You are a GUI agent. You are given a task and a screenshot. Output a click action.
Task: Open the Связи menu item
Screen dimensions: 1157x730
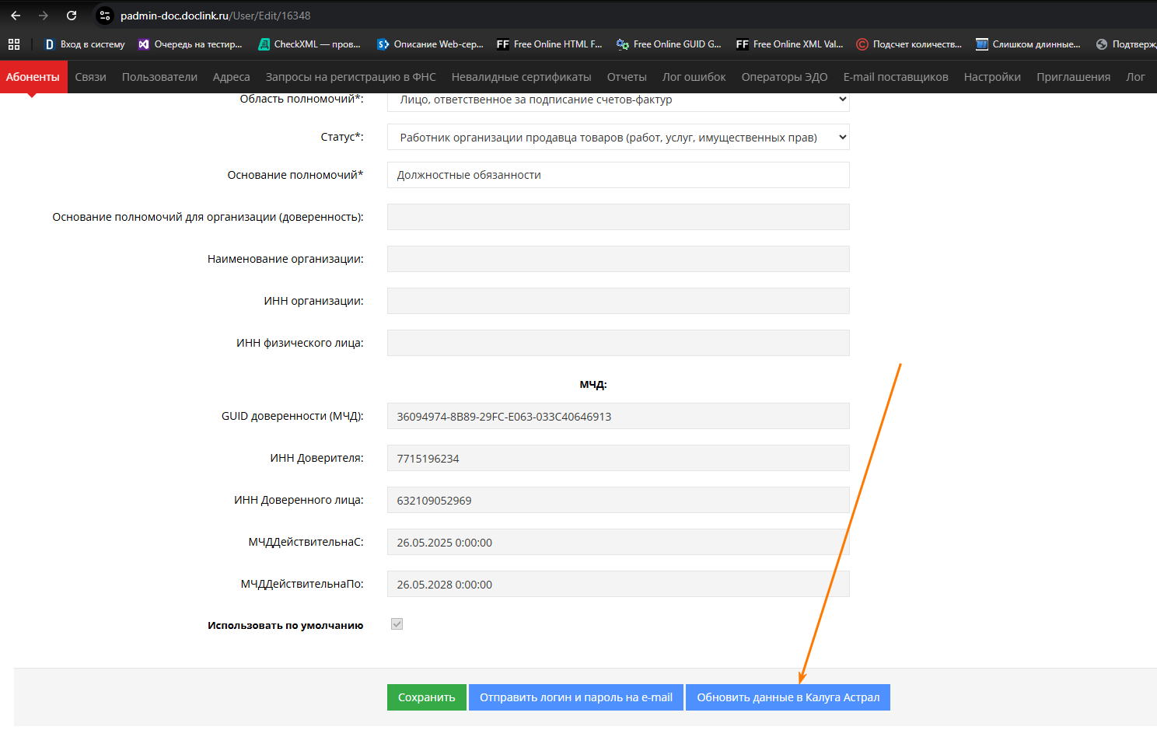coord(91,77)
